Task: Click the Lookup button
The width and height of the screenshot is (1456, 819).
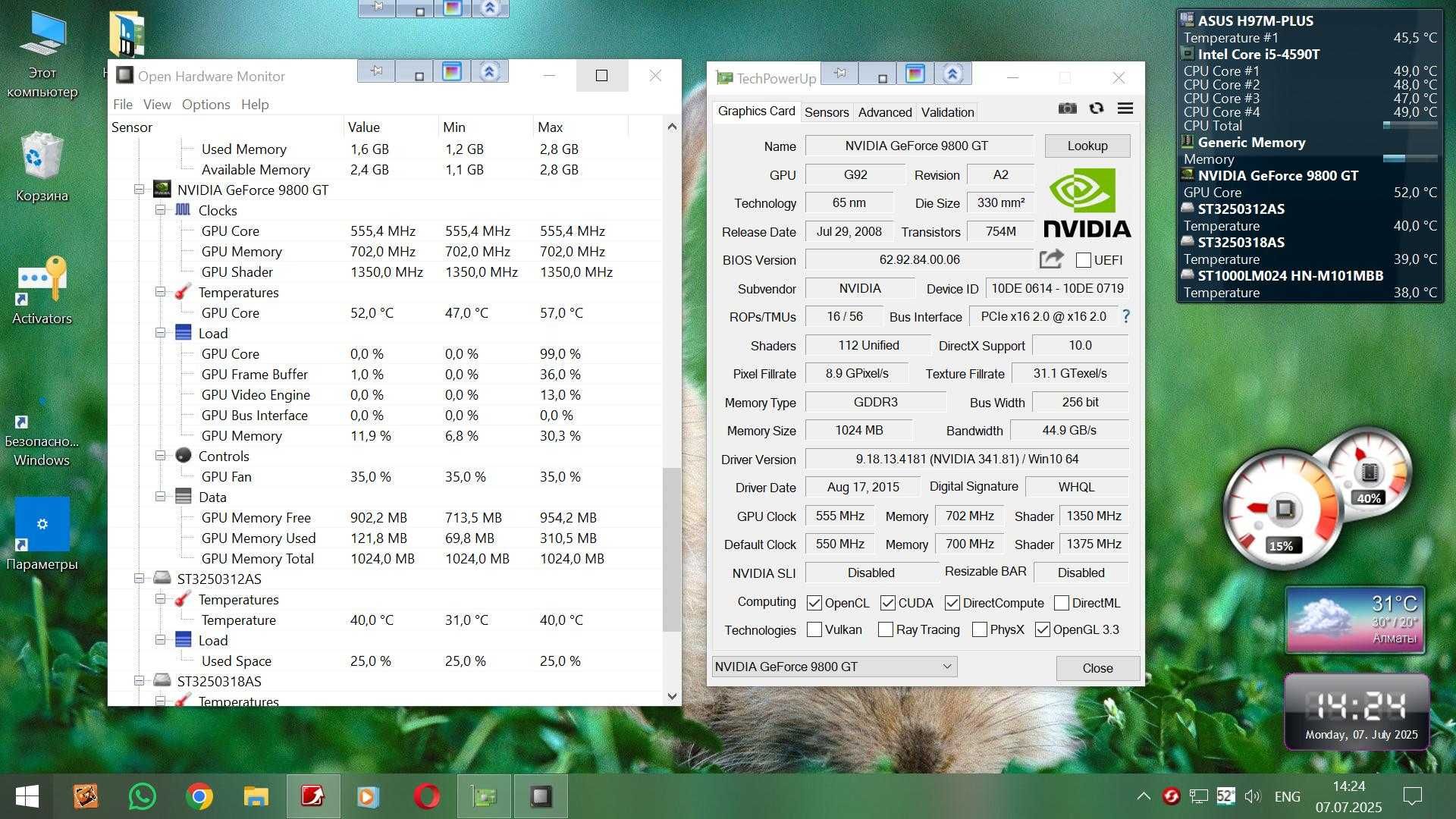Action: click(1087, 146)
